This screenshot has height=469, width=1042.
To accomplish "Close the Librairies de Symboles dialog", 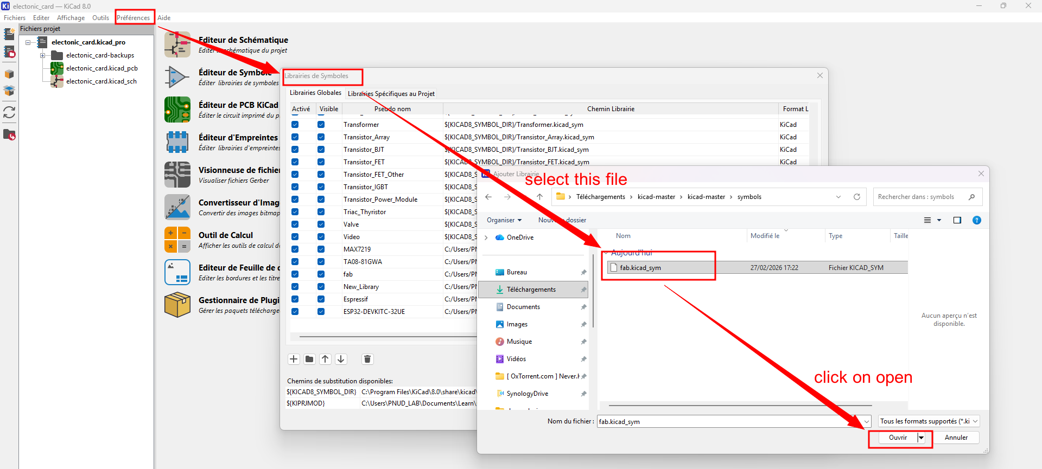I will click(820, 75).
